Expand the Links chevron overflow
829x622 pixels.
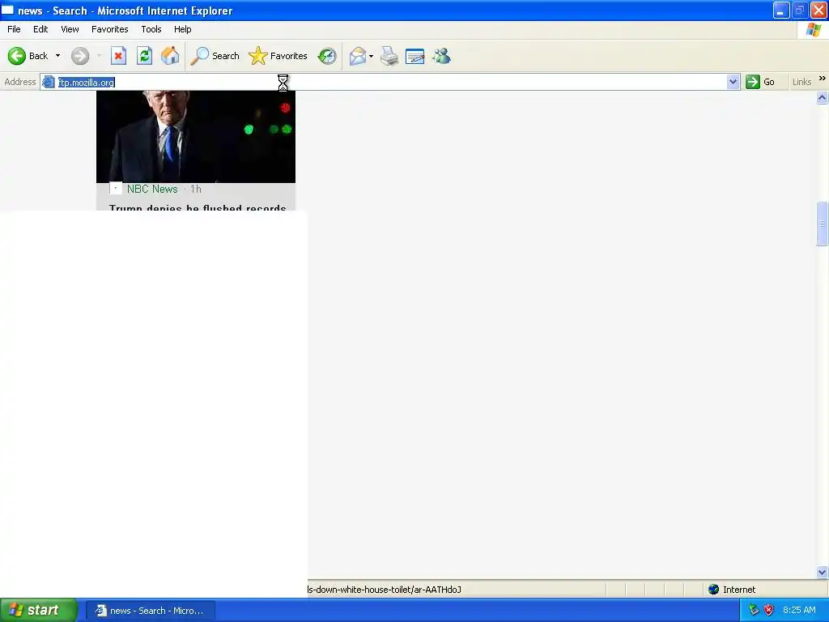click(823, 79)
